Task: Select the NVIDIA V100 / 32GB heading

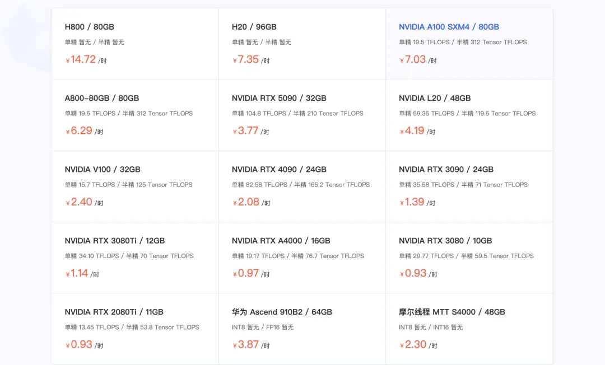Action: (x=103, y=170)
